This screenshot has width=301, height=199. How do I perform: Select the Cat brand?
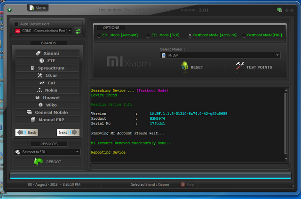[47, 83]
